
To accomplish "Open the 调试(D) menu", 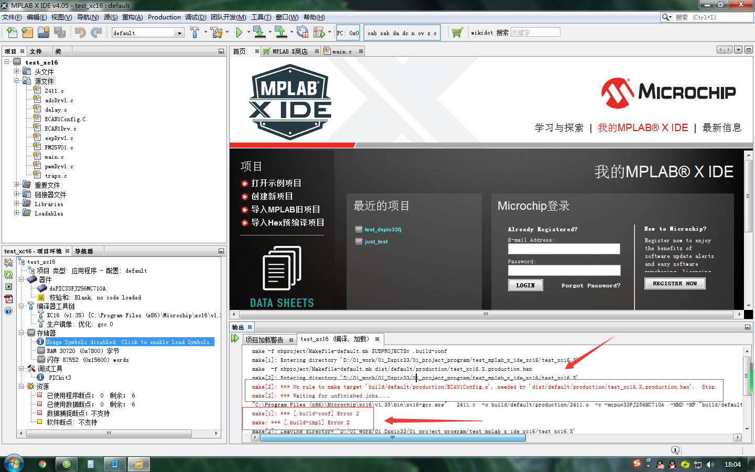I will click(196, 17).
